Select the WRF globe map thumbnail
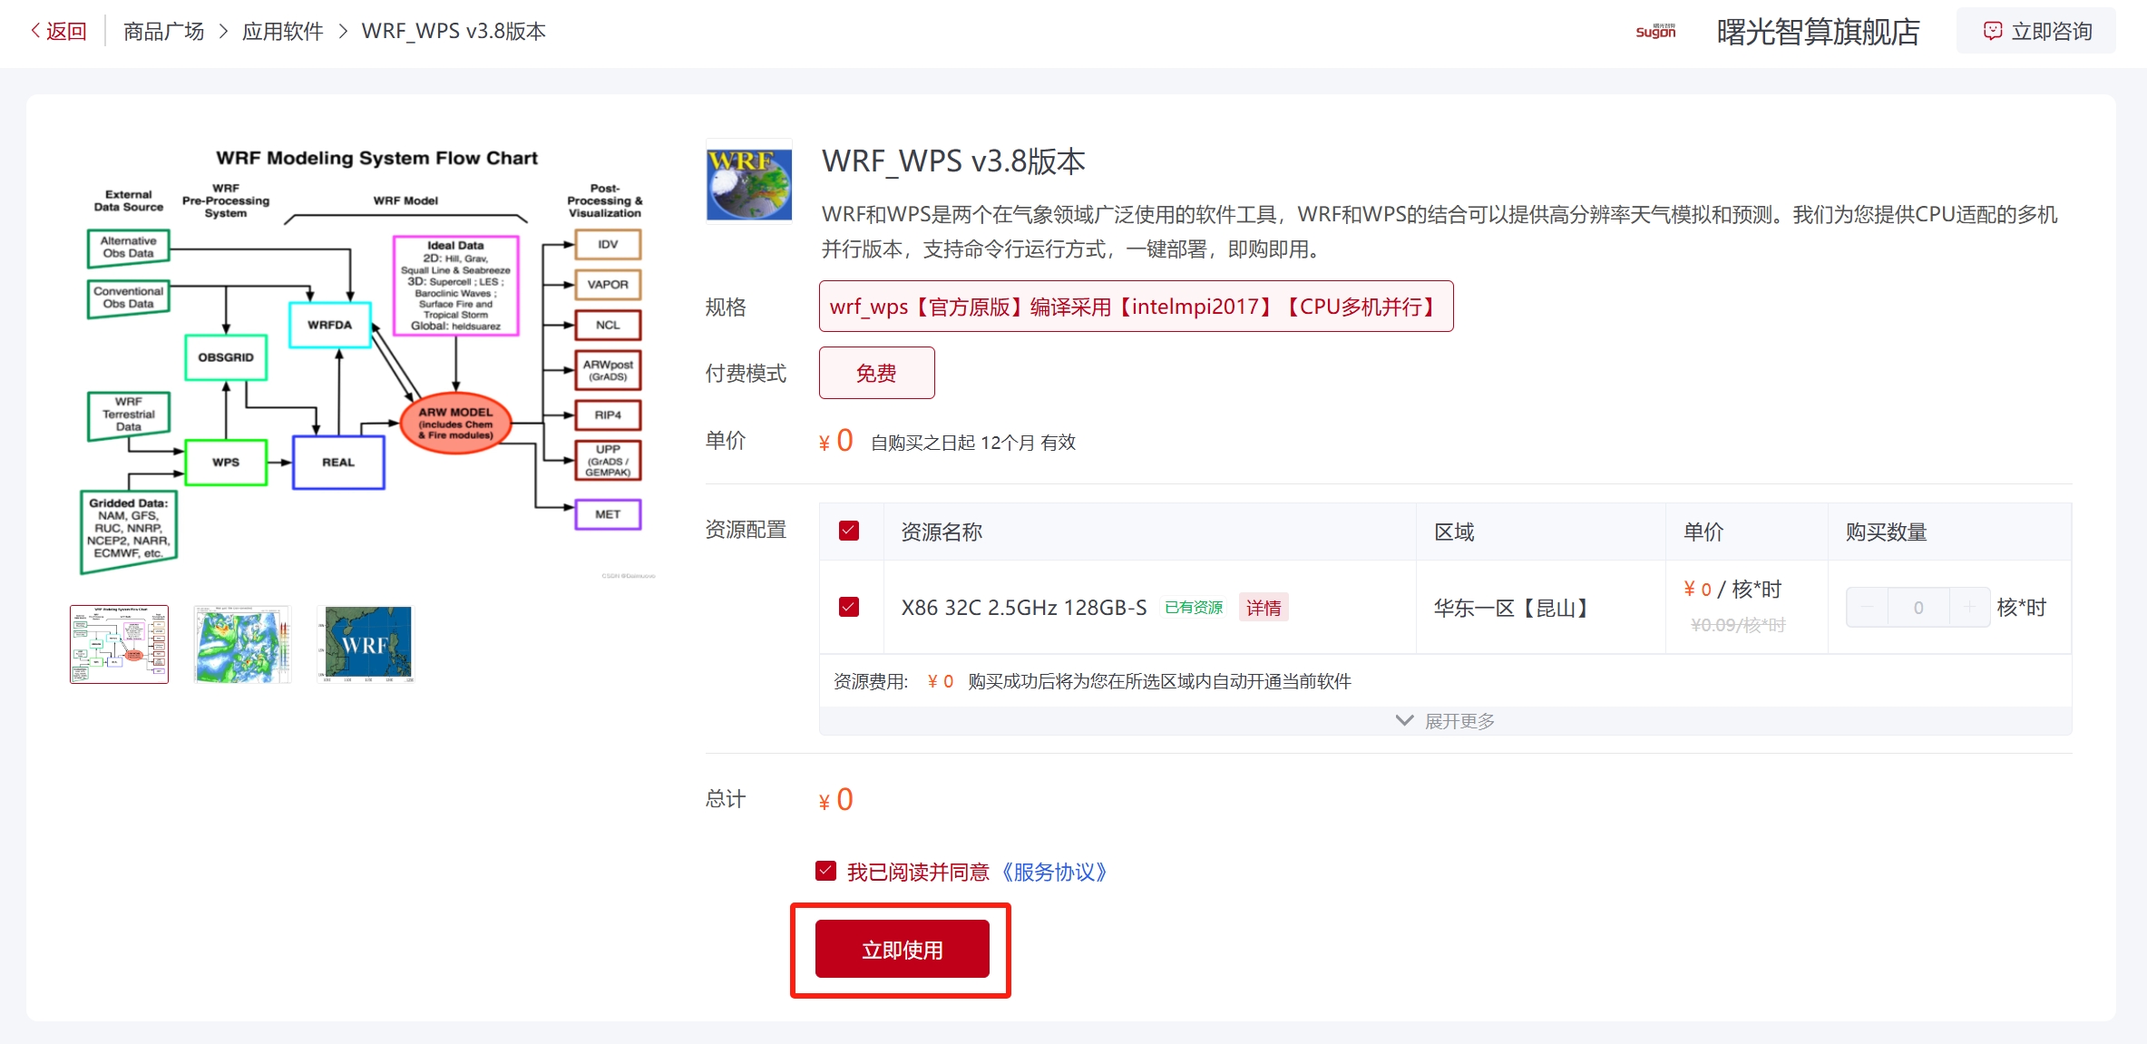 pyautogui.click(x=366, y=644)
